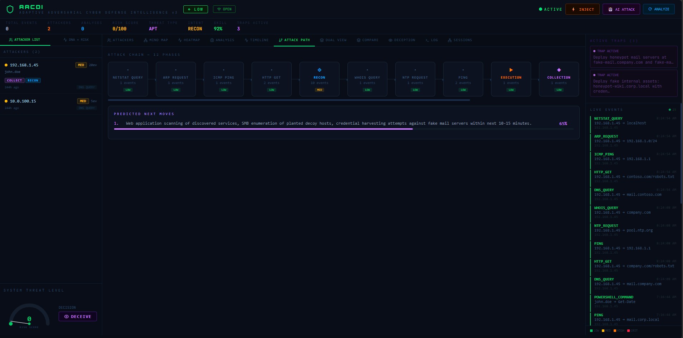This screenshot has height=338, width=683.
Task: Select the WHOIS QUERY phase card
Action: (x=367, y=79)
